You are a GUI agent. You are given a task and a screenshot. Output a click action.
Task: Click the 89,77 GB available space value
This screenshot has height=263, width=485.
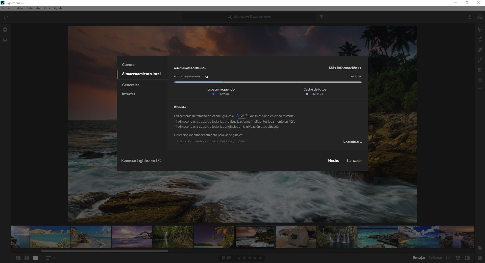point(356,77)
